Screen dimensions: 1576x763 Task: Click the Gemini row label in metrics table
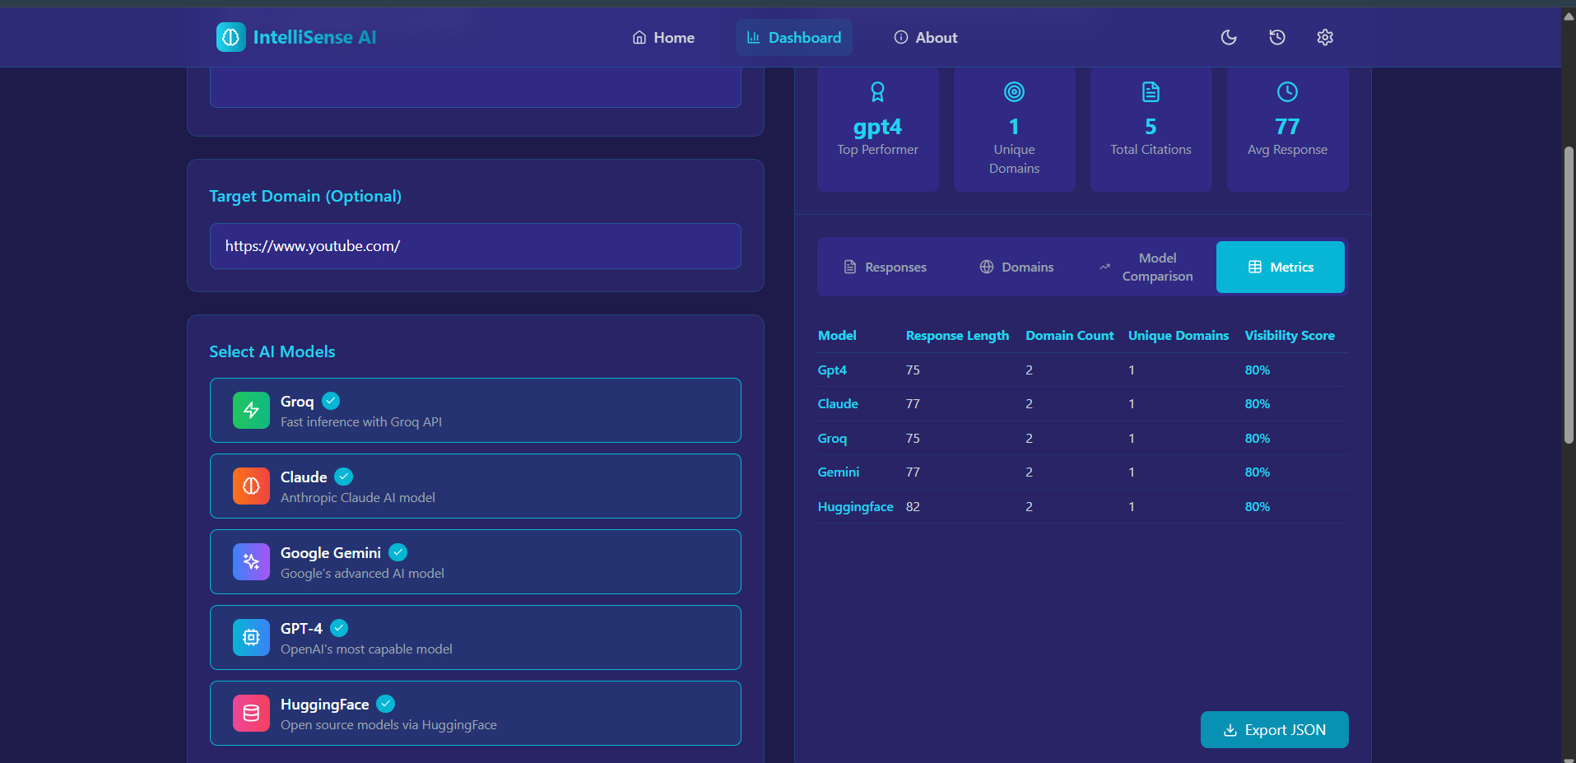pyautogui.click(x=839, y=472)
